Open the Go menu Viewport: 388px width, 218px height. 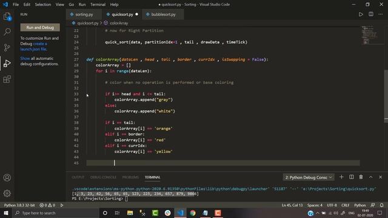(x=72, y=4)
